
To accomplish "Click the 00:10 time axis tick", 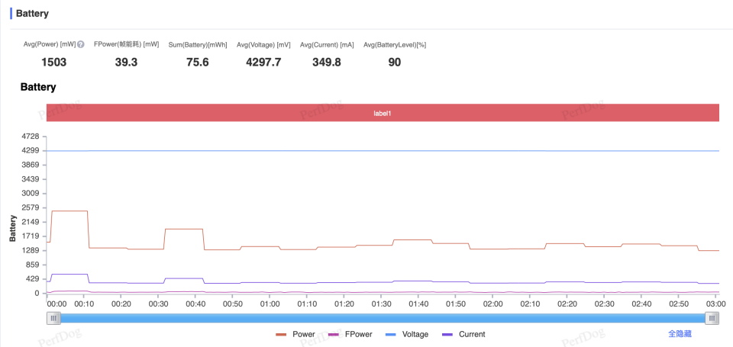I will pos(84,304).
